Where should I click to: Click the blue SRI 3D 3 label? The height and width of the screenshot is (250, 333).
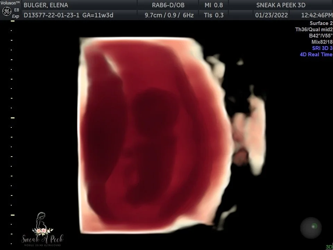(x=322, y=48)
